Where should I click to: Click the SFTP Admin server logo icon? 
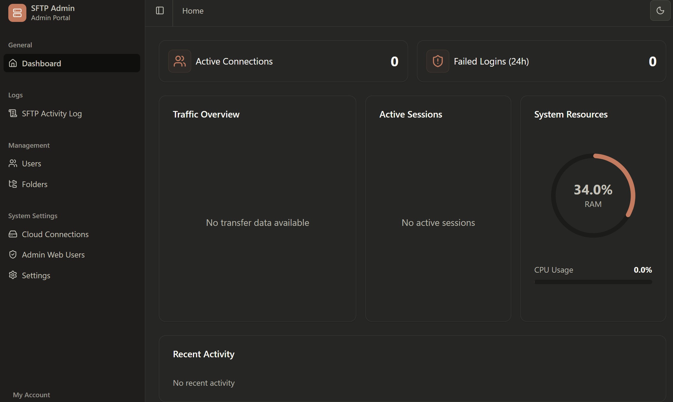pyautogui.click(x=17, y=13)
